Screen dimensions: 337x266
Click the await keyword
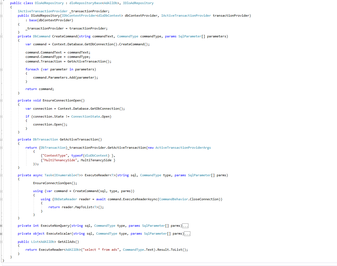click(x=101, y=199)
